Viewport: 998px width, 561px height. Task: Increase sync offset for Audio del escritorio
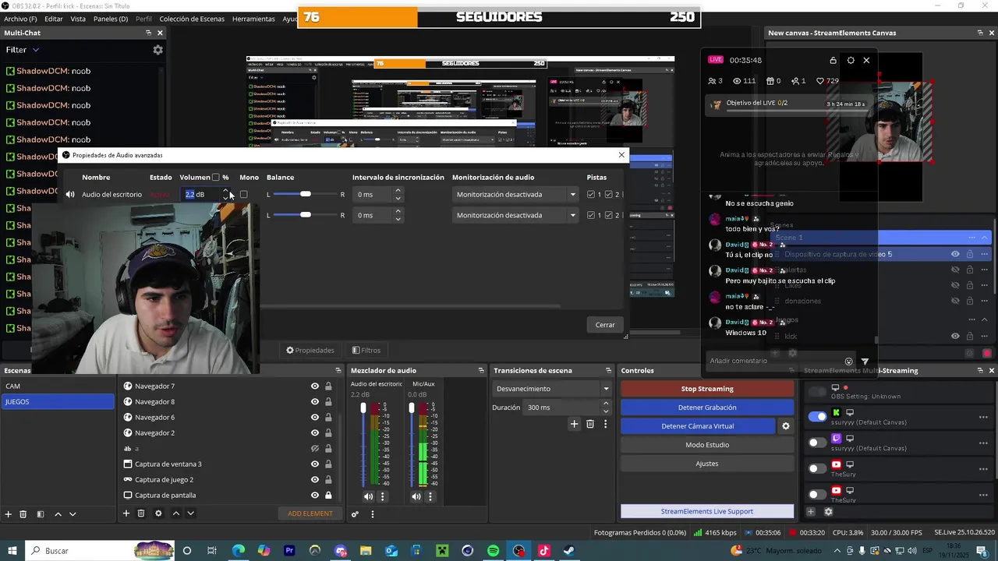pyautogui.click(x=398, y=191)
